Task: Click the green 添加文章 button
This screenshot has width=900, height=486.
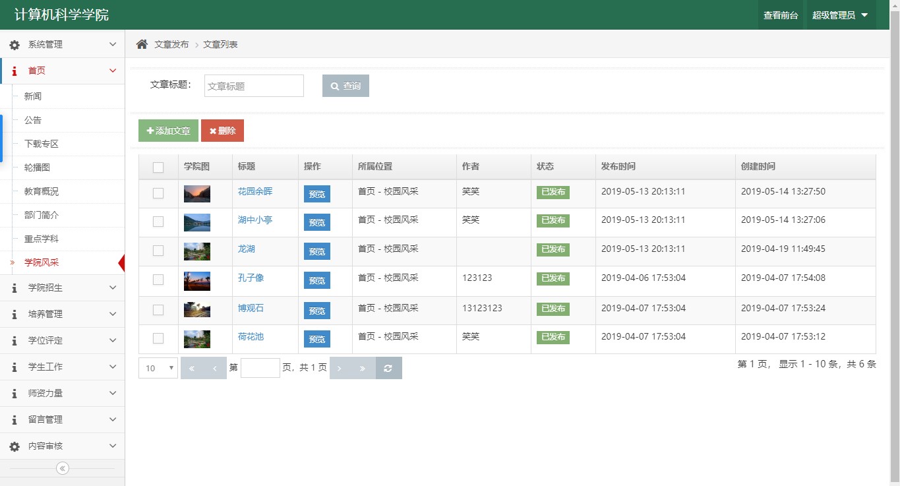Action: [x=168, y=131]
